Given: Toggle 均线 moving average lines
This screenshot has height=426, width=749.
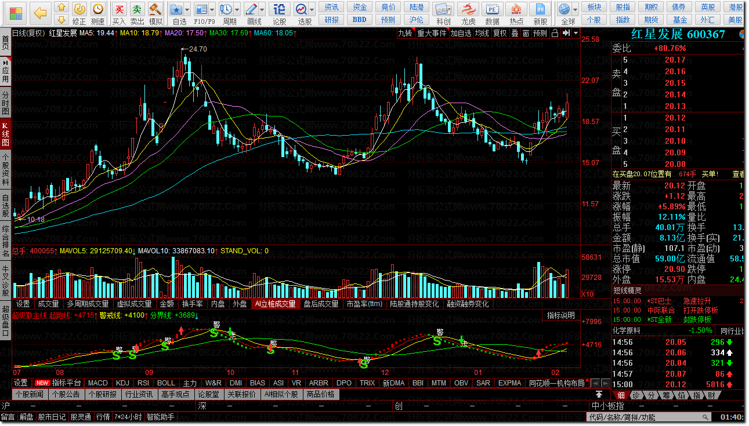Looking at the screenshot, I should [x=482, y=33].
